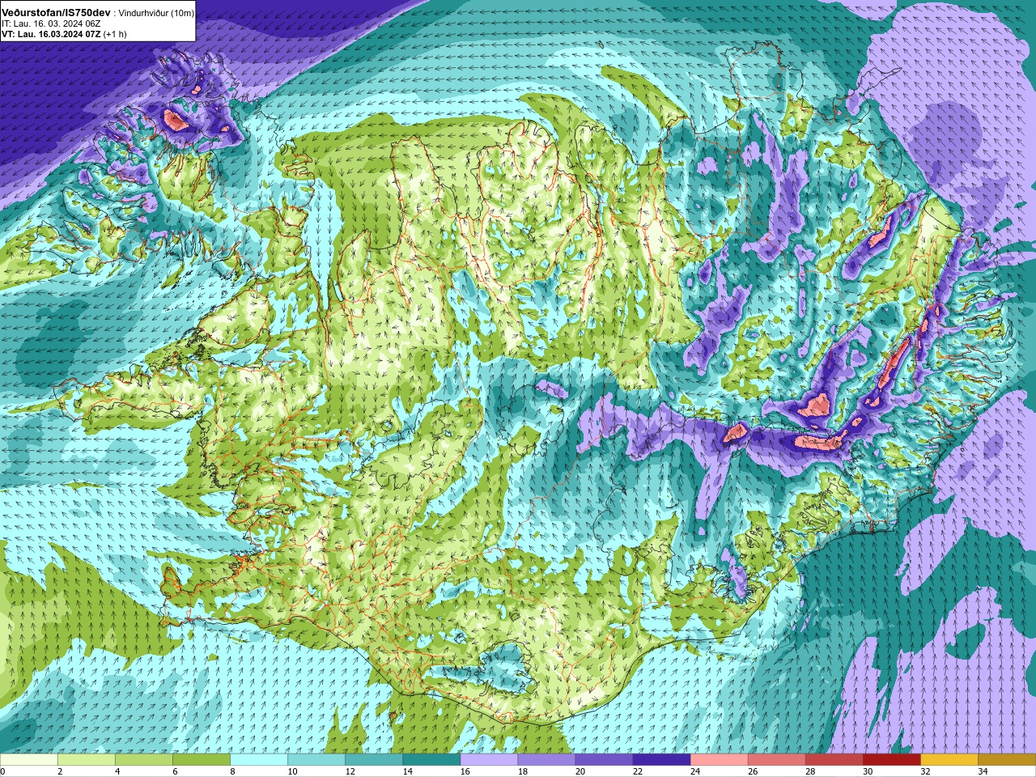Click the legend scale value "28"

pos(809,771)
